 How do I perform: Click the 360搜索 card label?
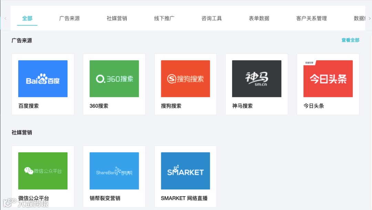[99, 106]
